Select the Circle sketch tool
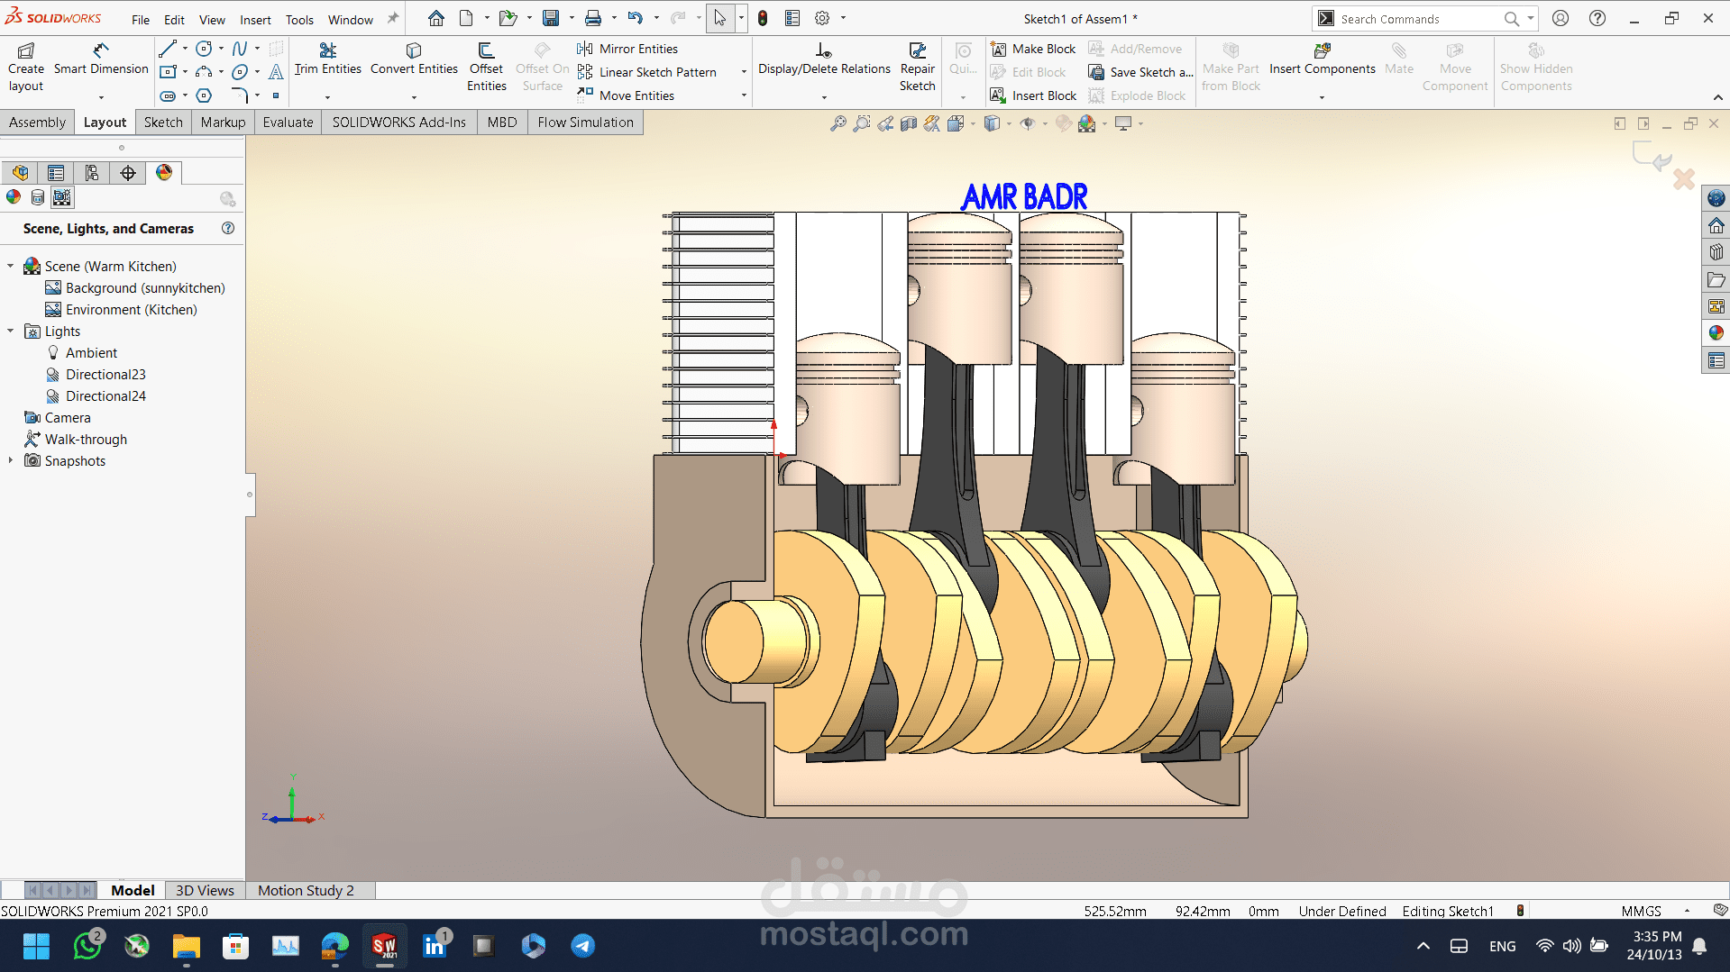The height and width of the screenshot is (972, 1730). pos(204,49)
